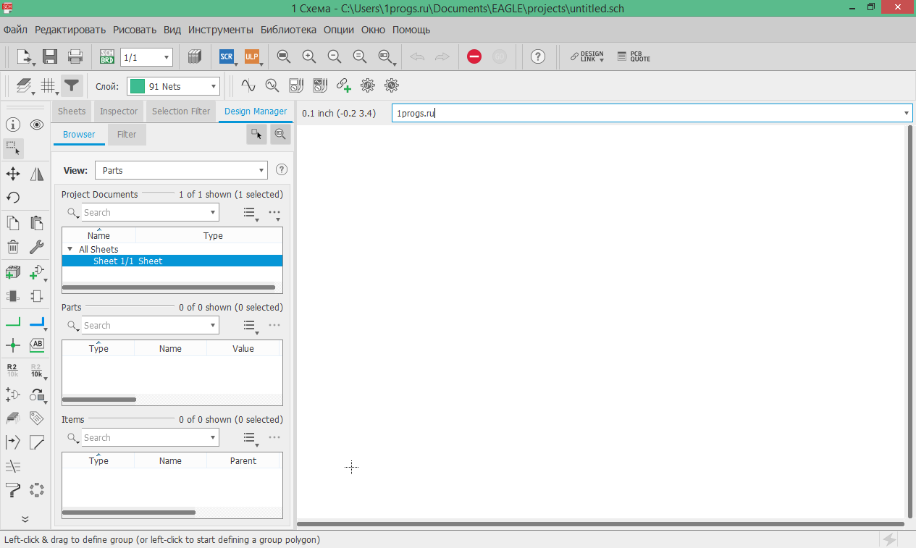Screen dimensions: 916x548
Task: Open Items section search dropdown
Action: pos(214,438)
